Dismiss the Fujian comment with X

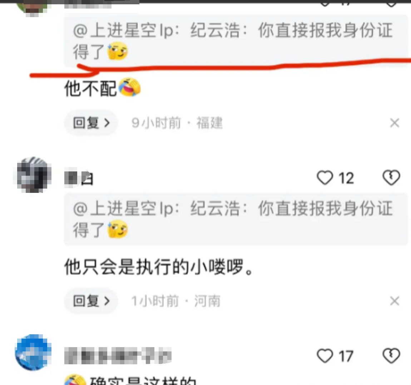[x=395, y=123]
